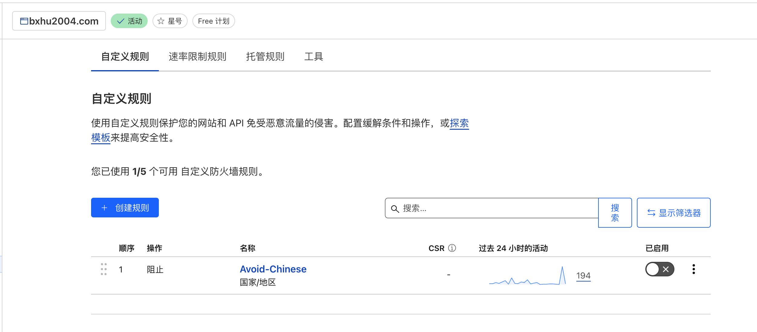
Task: Switch to the 托管规则 tab
Action: [265, 57]
